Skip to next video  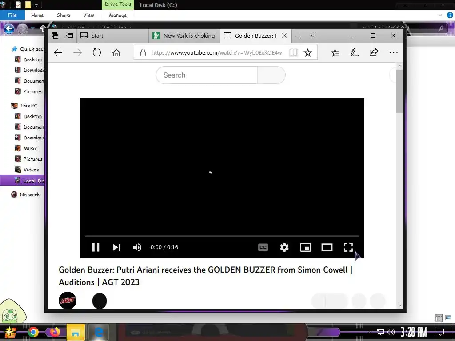[116, 247]
